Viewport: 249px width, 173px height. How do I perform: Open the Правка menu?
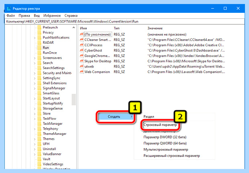[24, 16]
